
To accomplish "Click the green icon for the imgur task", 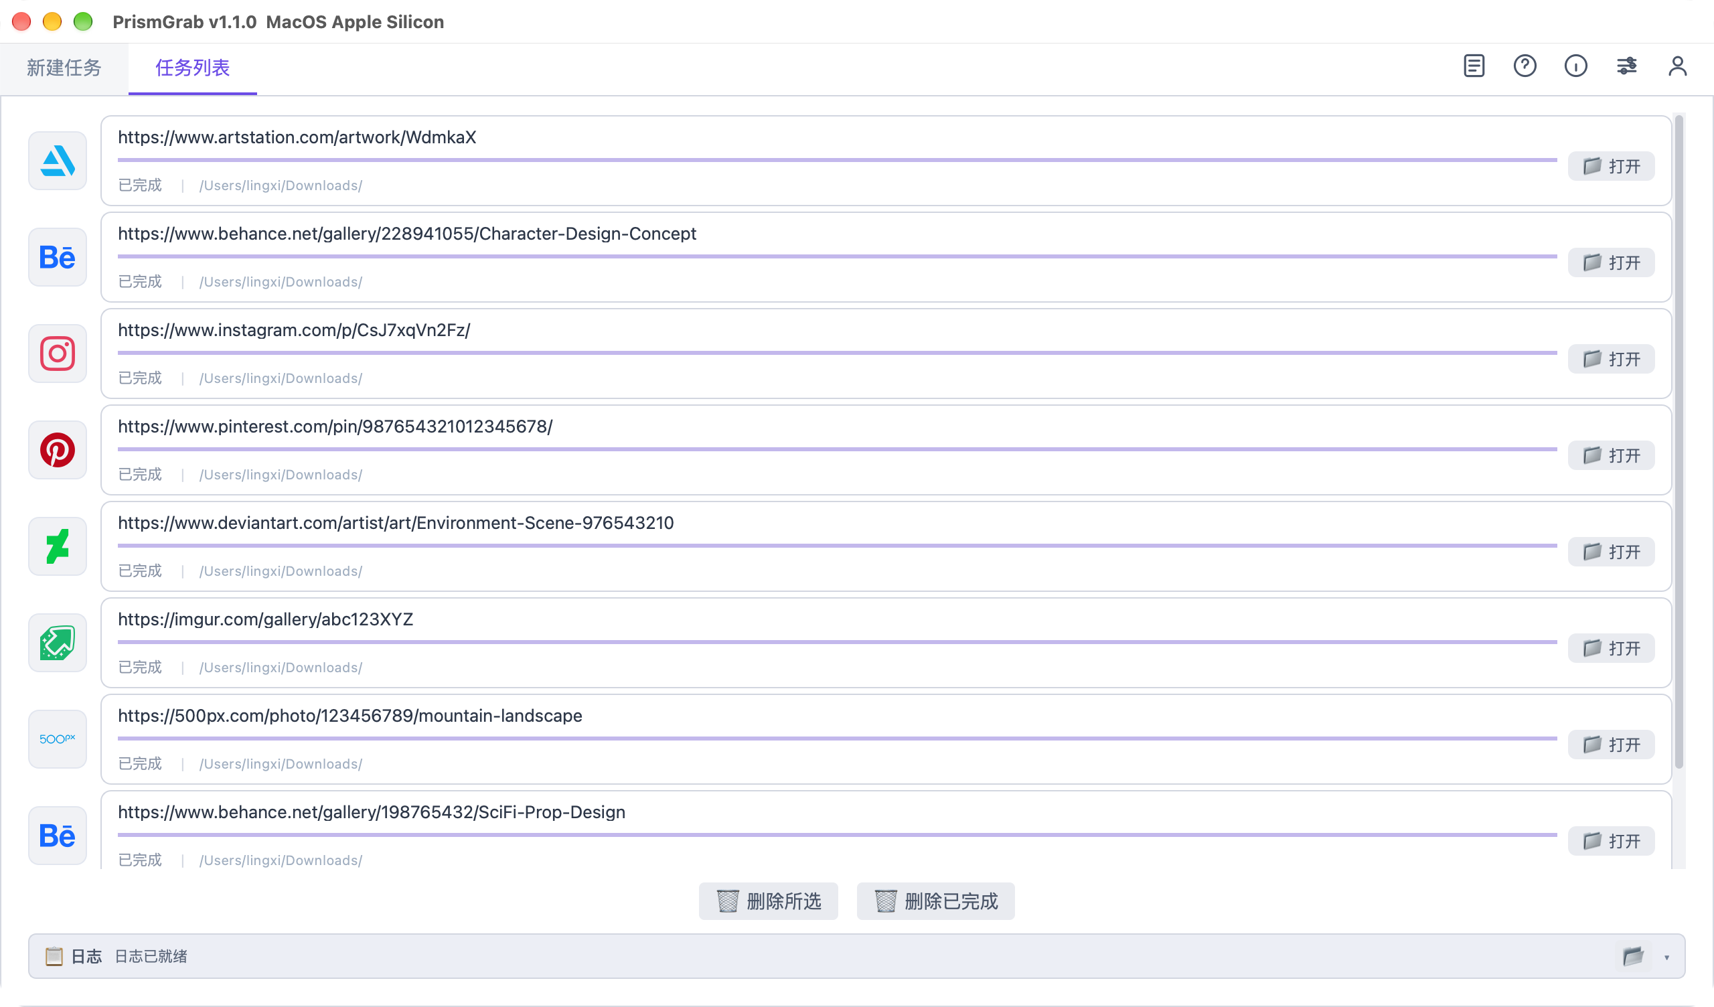I will 57,643.
